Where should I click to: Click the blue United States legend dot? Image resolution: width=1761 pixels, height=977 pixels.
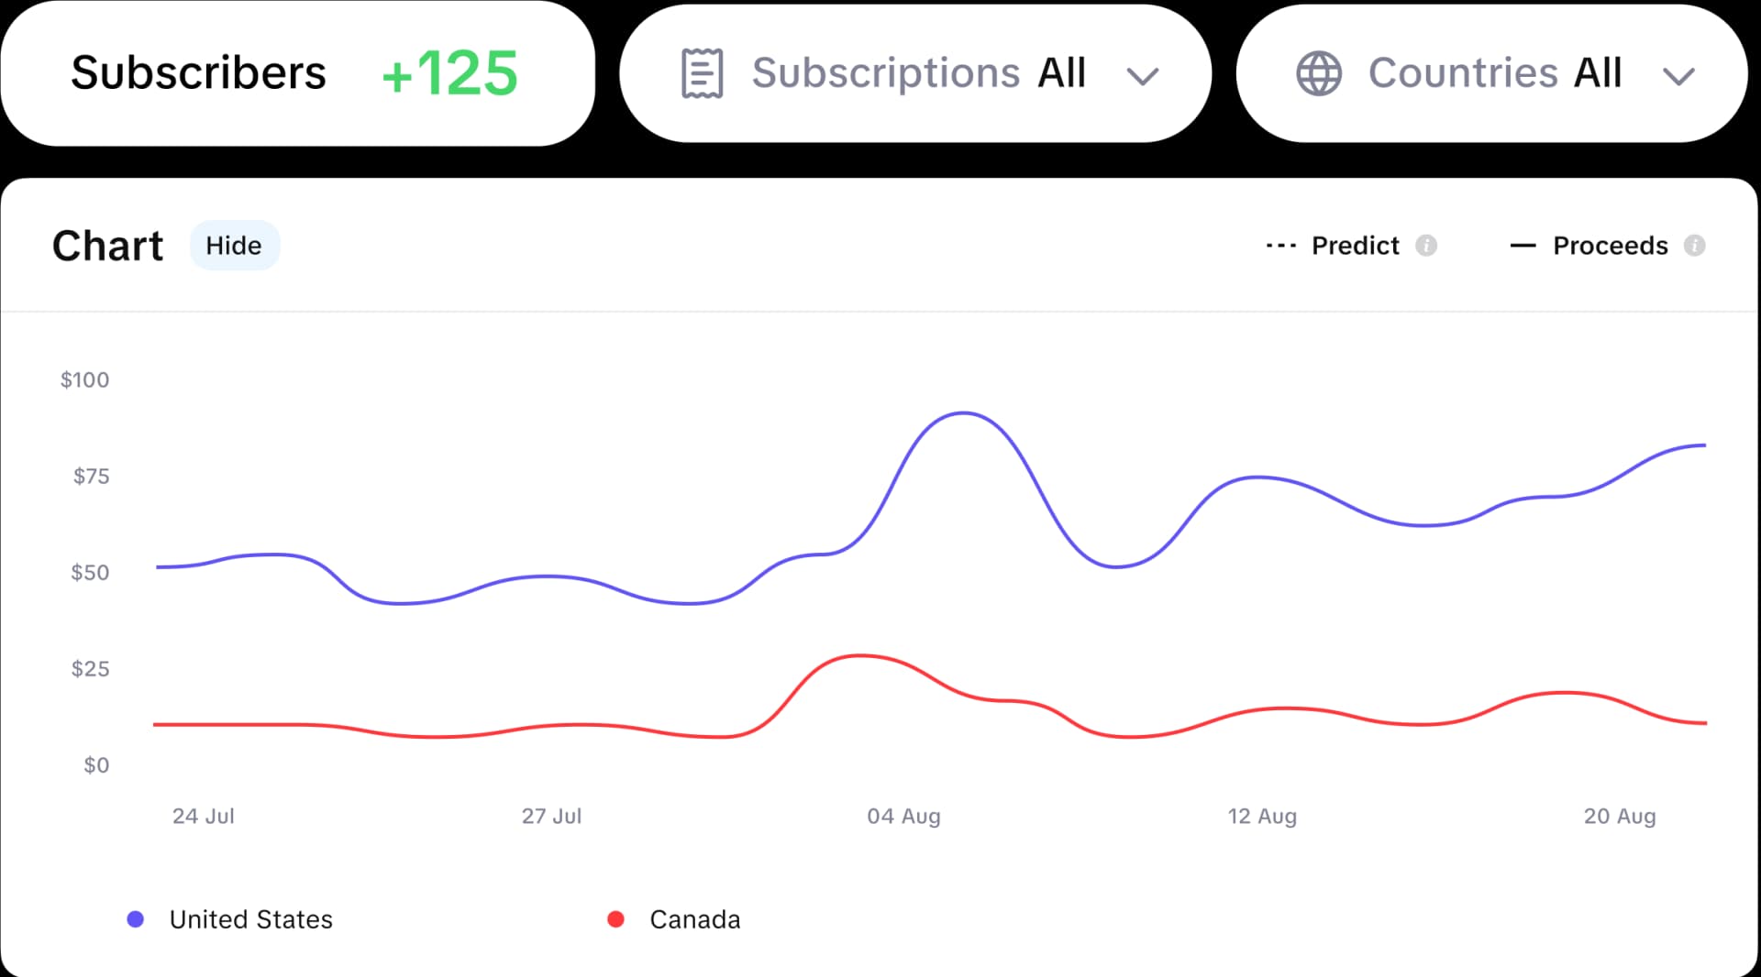[x=136, y=918]
